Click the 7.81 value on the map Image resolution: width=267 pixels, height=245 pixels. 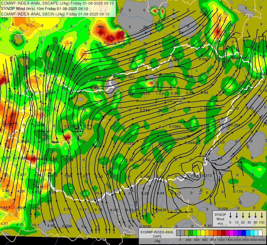click(83, 209)
